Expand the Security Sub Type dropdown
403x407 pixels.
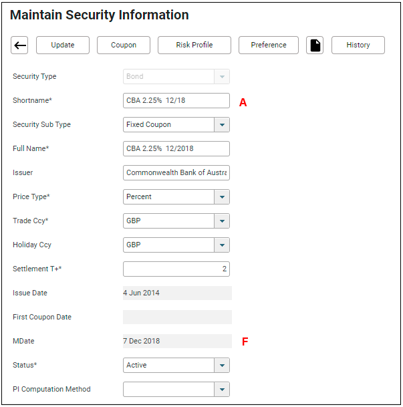(x=222, y=125)
